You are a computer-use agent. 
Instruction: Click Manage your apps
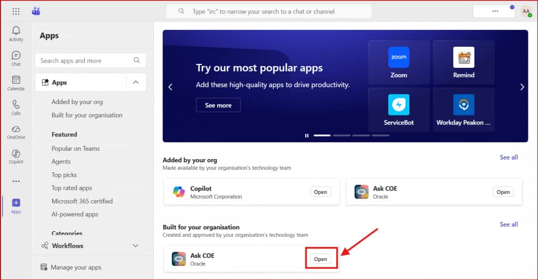(x=76, y=267)
